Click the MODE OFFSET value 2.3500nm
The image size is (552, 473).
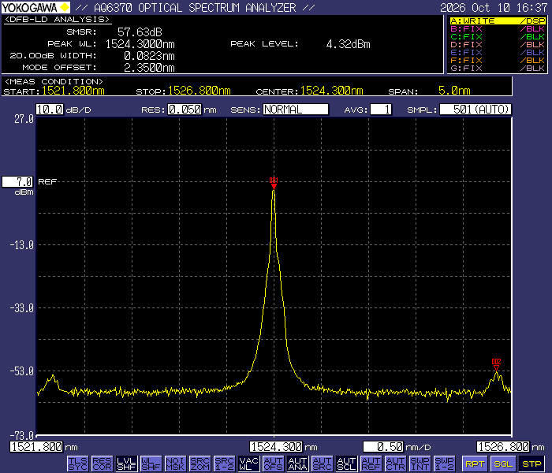click(x=149, y=68)
